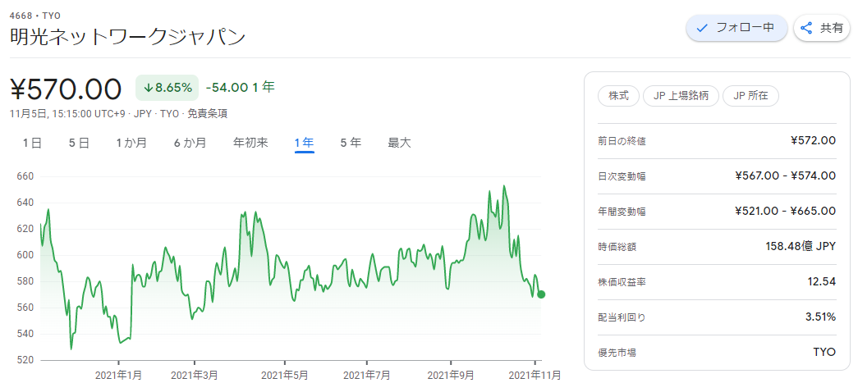Click the ¥570.00 current price

click(x=66, y=89)
